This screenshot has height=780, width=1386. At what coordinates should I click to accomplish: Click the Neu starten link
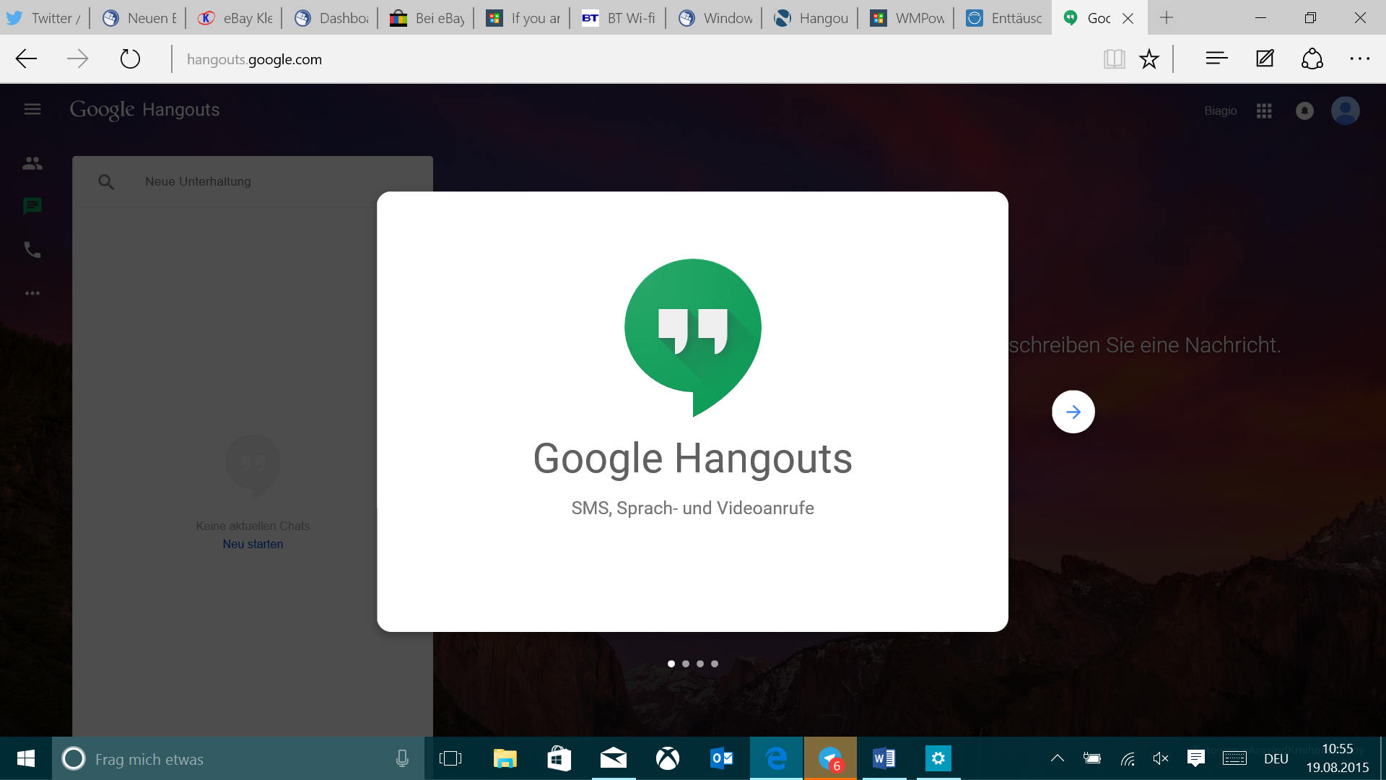pyautogui.click(x=253, y=544)
